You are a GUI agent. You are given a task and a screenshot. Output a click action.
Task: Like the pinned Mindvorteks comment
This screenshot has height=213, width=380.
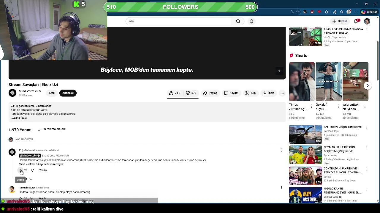click(x=20, y=170)
